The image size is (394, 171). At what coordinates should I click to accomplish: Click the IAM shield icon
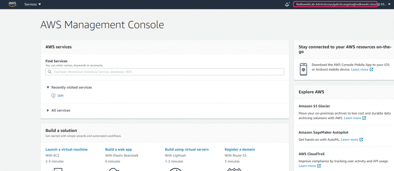coord(53,96)
